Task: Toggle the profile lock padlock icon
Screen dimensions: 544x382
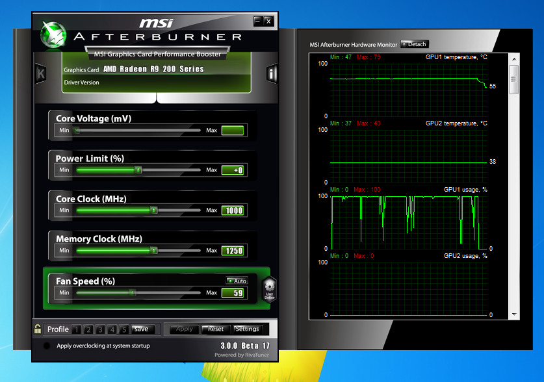Action: pos(38,328)
